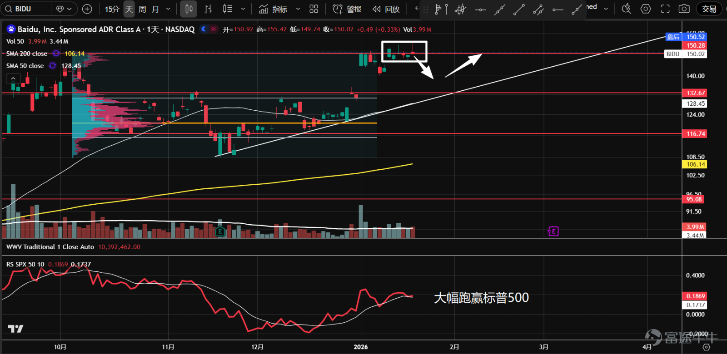The width and height of the screenshot is (727, 354).
Task: Click the 2026 date label on time axis
Action: click(361, 347)
